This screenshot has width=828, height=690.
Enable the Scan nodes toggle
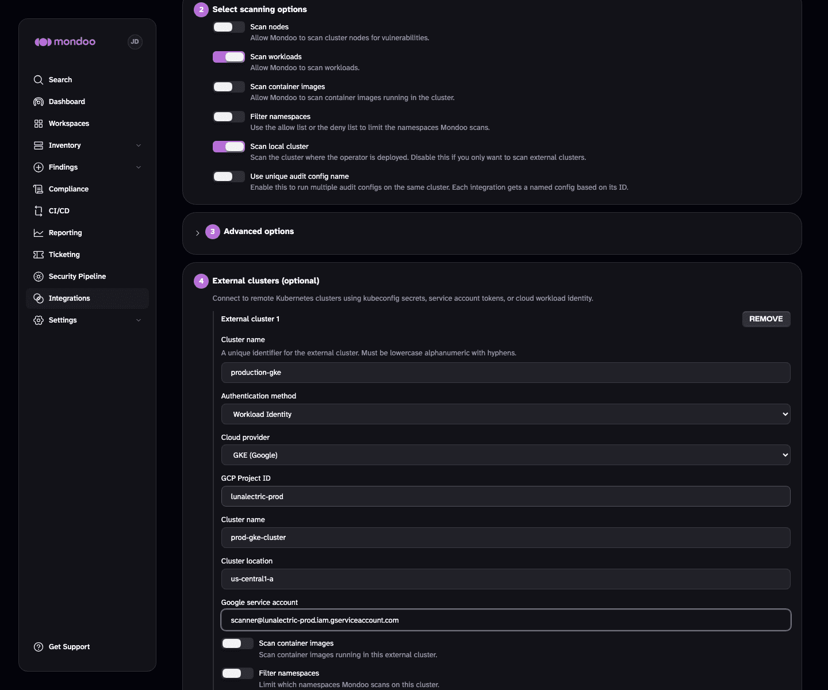coord(229,27)
